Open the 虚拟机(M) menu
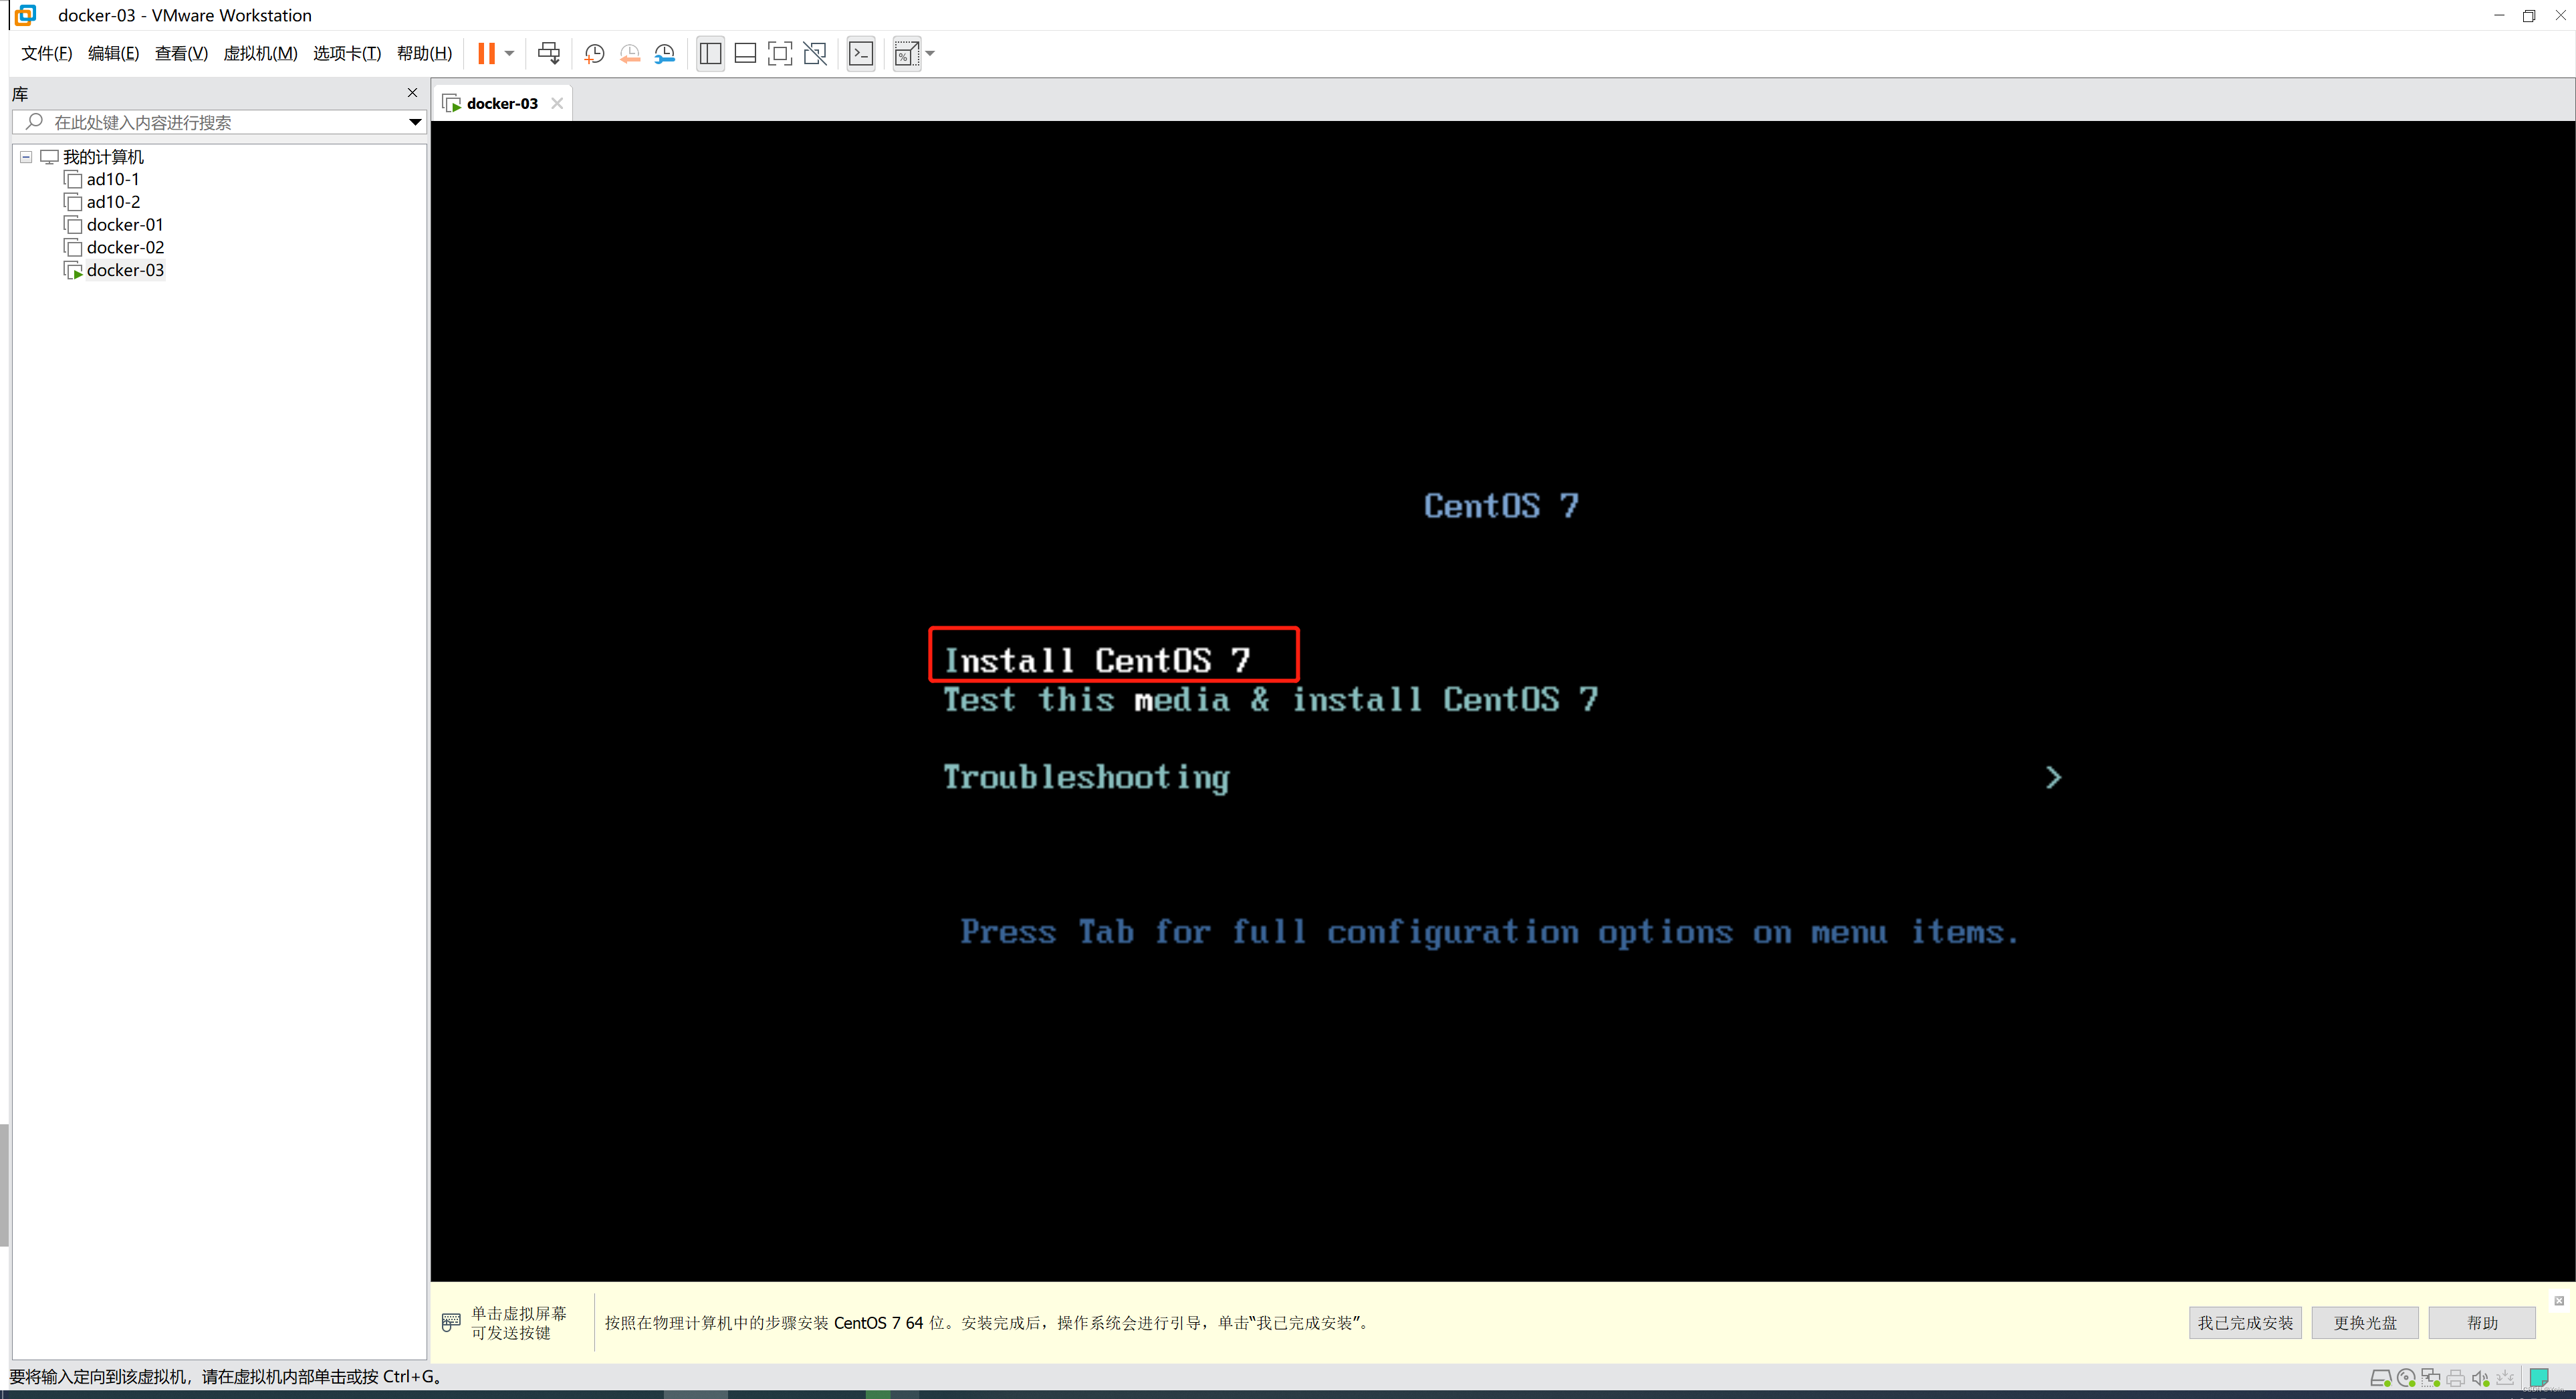This screenshot has height=1399, width=2576. (x=260, y=54)
